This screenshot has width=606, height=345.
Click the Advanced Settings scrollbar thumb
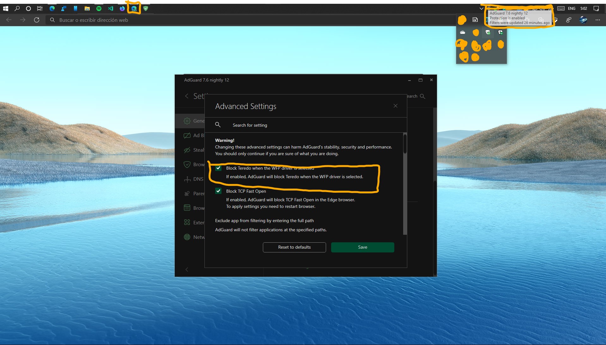405,144
